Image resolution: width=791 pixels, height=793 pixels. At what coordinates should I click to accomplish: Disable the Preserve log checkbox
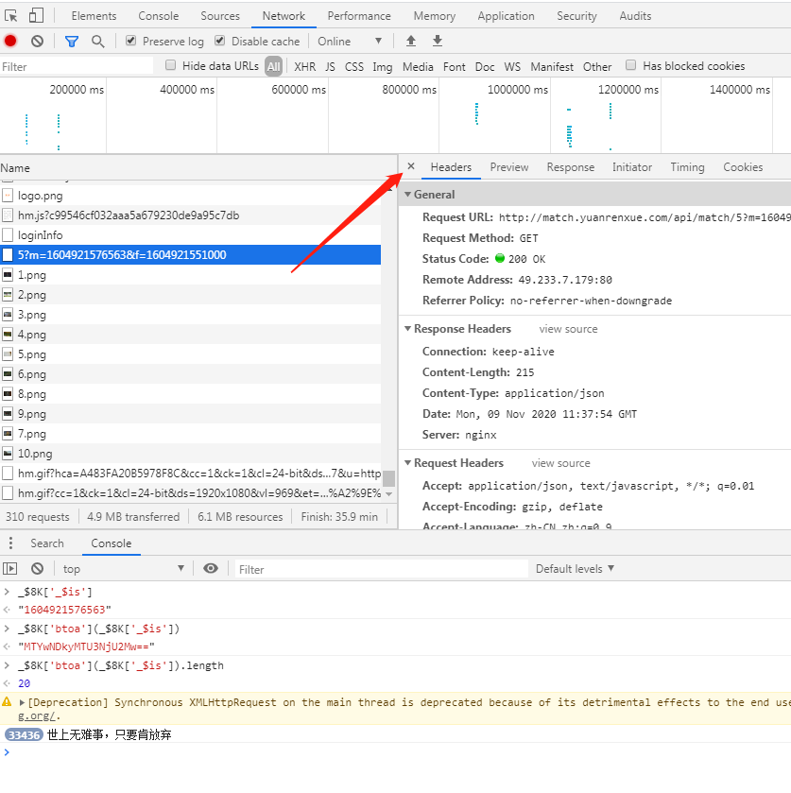tap(131, 41)
